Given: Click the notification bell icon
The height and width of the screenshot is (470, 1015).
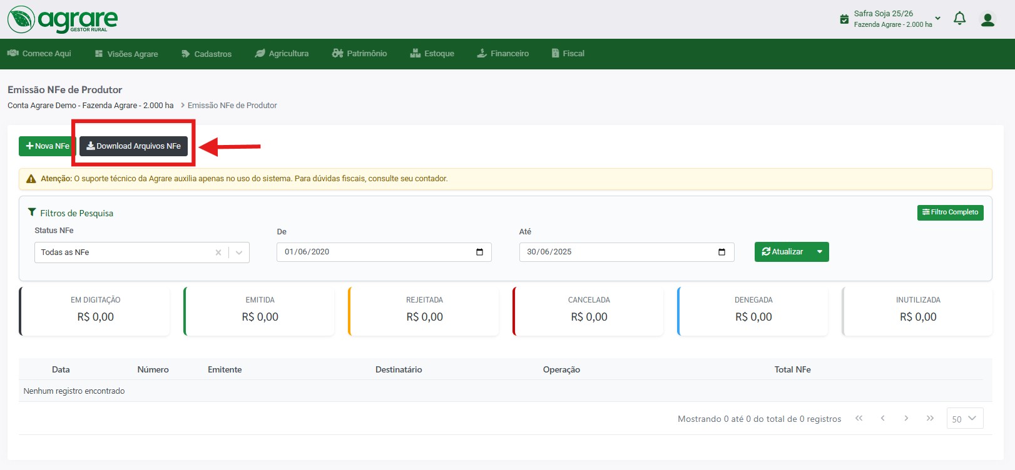Looking at the screenshot, I should 959,19.
